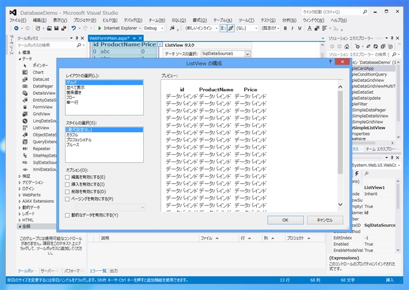Open the デバッグ(D) menu
Viewport: 409px width, 290px height.
(133, 20)
